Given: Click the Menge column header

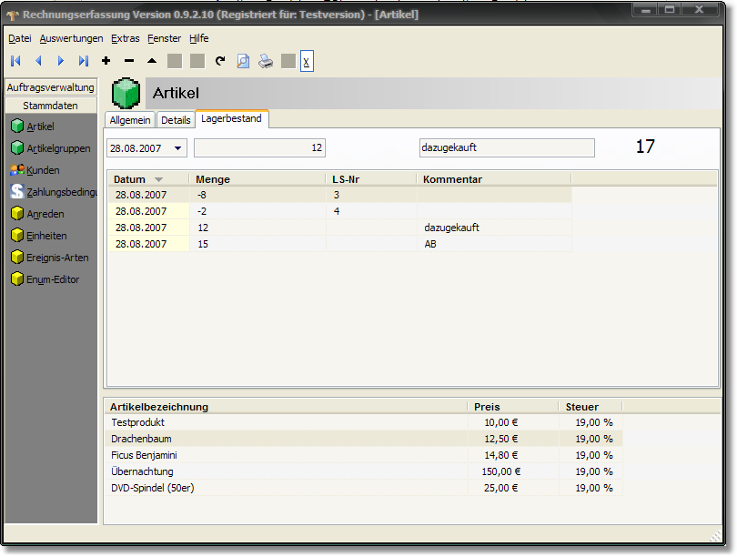Looking at the screenshot, I should [x=257, y=179].
